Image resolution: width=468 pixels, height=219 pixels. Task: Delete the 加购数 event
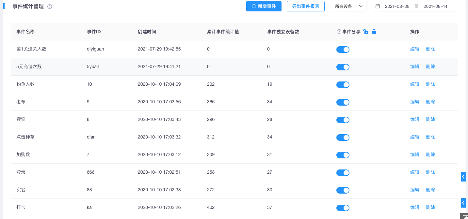point(430,154)
